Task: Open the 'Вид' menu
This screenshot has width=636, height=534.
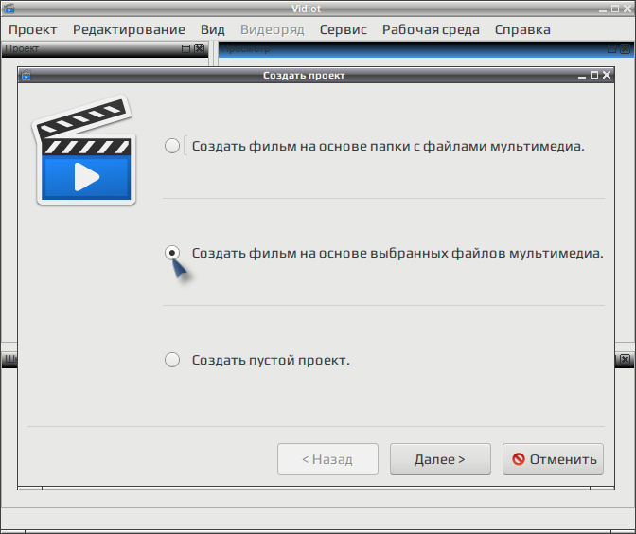Action: click(x=213, y=29)
